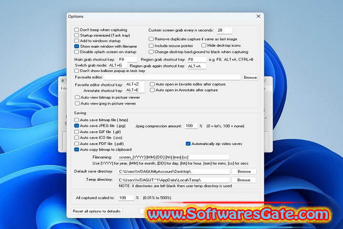
Task: Click Default save directory field
Action: 174,171
